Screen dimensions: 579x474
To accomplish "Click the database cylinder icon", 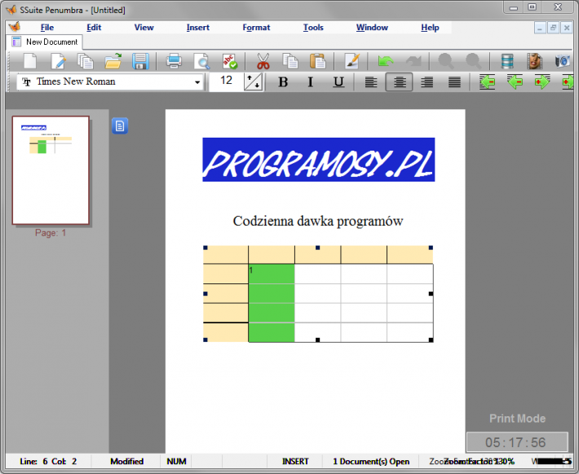I will [x=507, y=61].
